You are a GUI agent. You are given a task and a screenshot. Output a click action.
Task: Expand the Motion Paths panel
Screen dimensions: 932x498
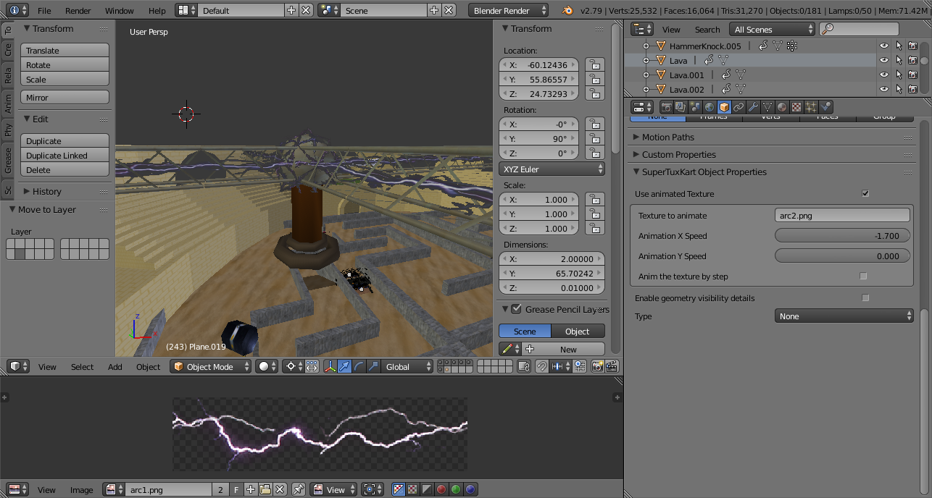(x=667, y=138)
